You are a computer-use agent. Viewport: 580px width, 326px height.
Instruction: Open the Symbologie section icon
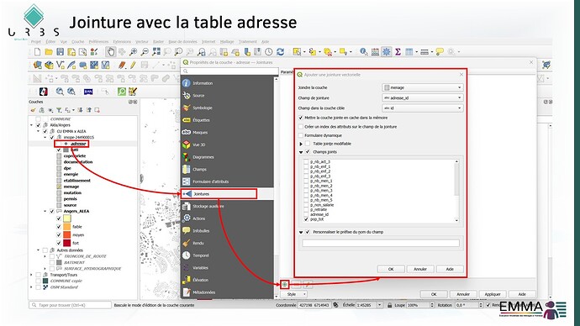(187, 108)
